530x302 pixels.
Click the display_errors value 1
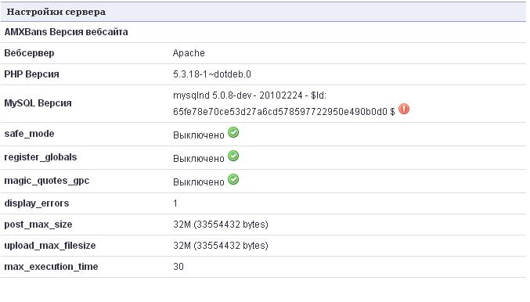coord(175,203)
